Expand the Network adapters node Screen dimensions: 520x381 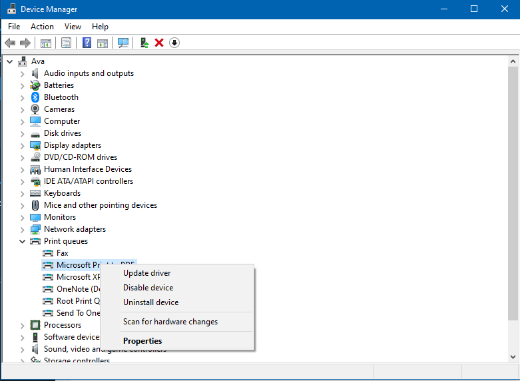(22, 229)
